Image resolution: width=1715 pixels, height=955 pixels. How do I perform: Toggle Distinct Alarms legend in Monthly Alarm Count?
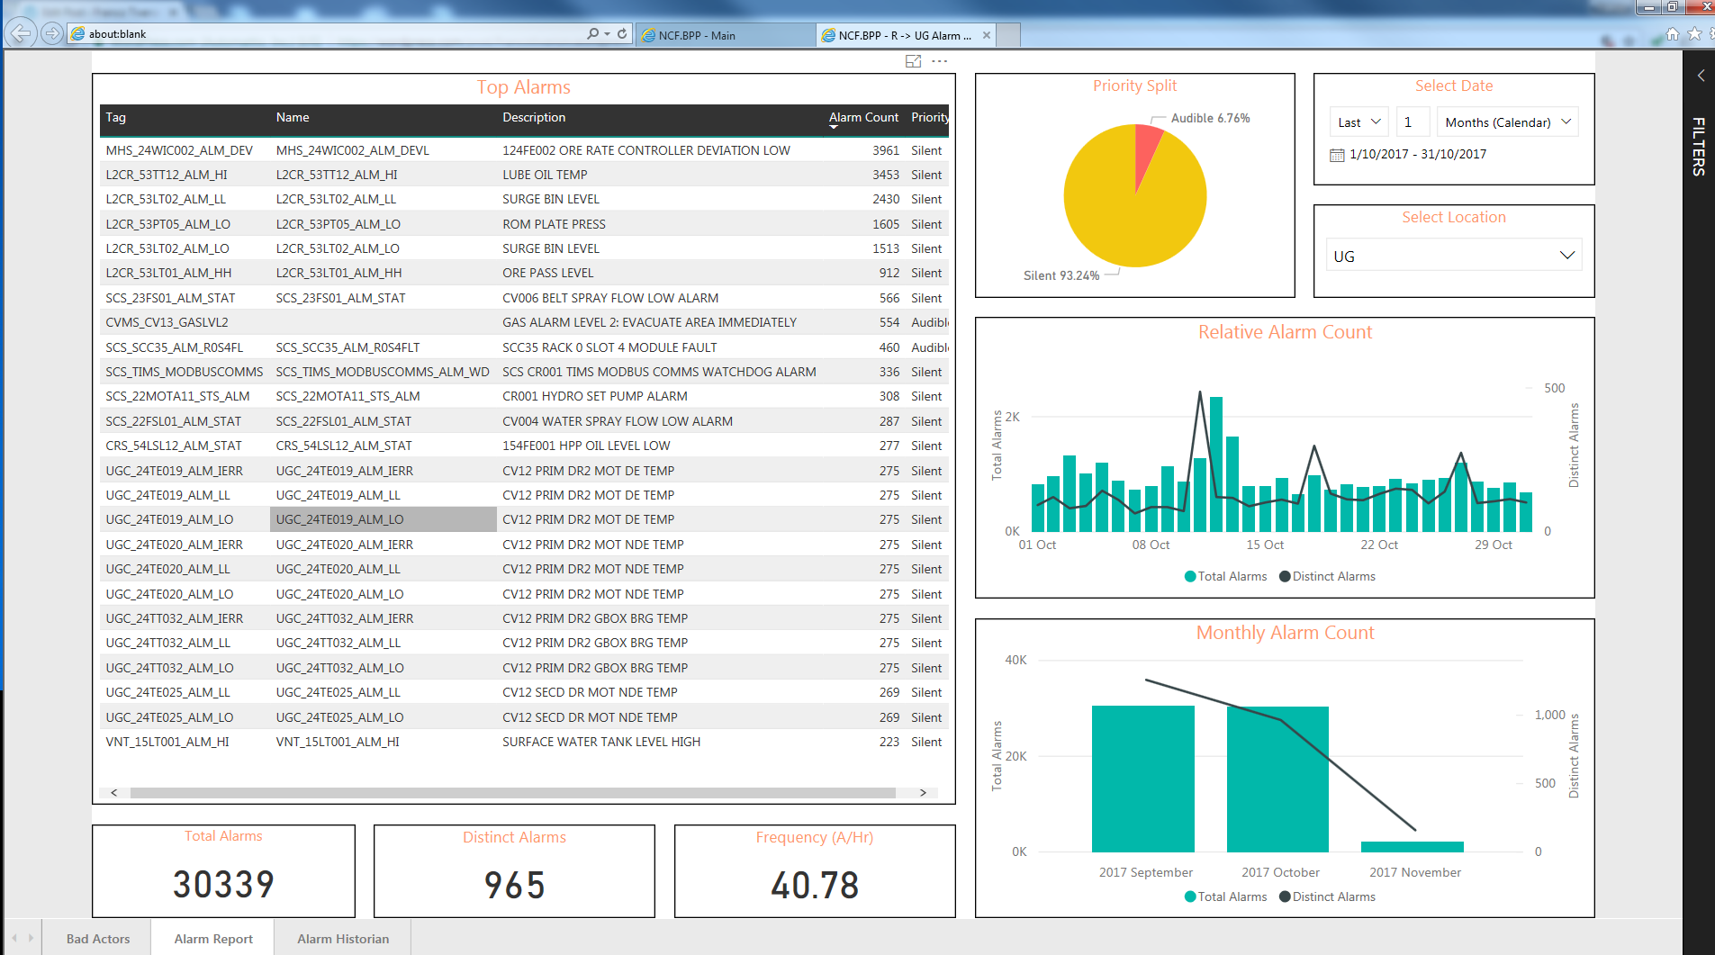point(1327,896)
